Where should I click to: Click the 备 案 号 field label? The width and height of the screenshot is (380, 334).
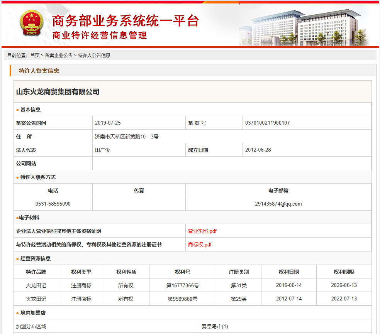(197, 123)
